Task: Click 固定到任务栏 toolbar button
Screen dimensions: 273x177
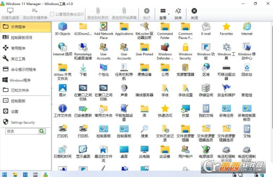Action: (x=98, y=14)
